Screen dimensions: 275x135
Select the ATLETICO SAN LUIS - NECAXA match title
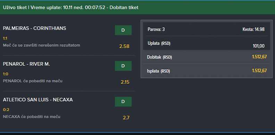tap(38, 100)
